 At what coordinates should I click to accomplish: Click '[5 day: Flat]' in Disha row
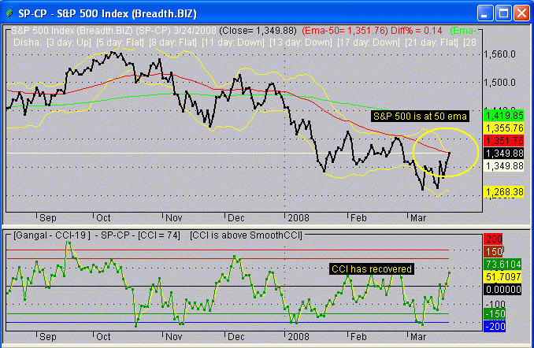[x=120, y=43]
